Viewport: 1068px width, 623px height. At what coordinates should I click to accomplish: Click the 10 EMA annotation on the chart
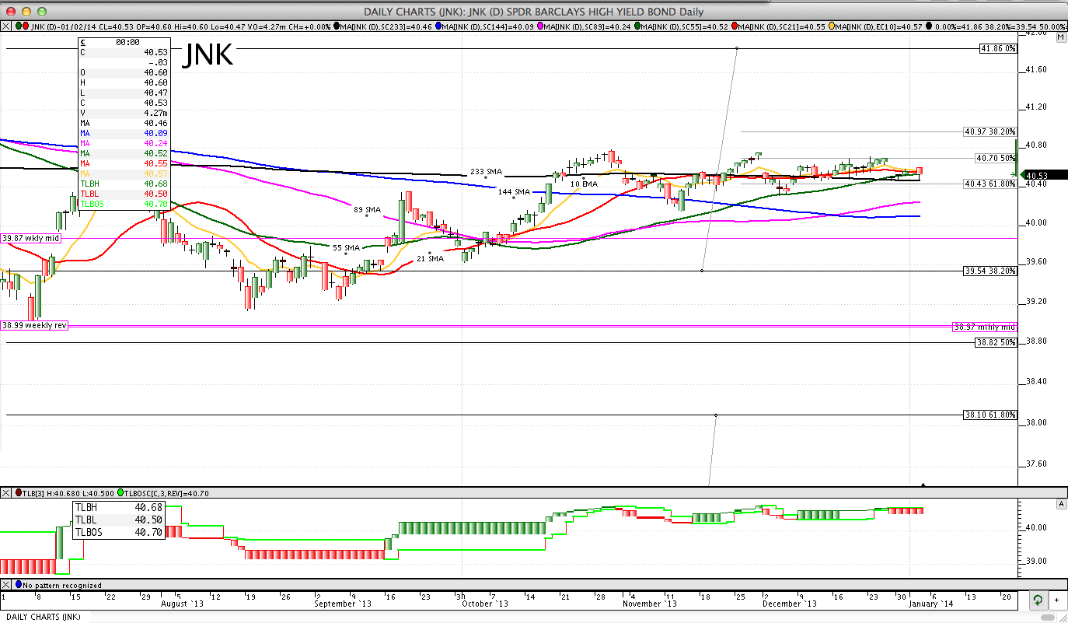coord(584,184)
